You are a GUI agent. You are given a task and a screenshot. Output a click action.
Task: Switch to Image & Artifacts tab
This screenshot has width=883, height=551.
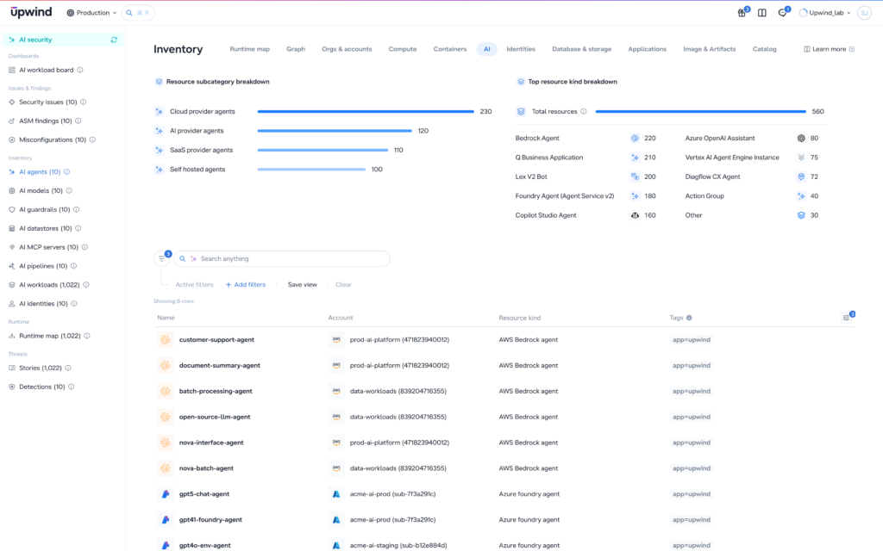pyautogui.click(x=710, y=49)
